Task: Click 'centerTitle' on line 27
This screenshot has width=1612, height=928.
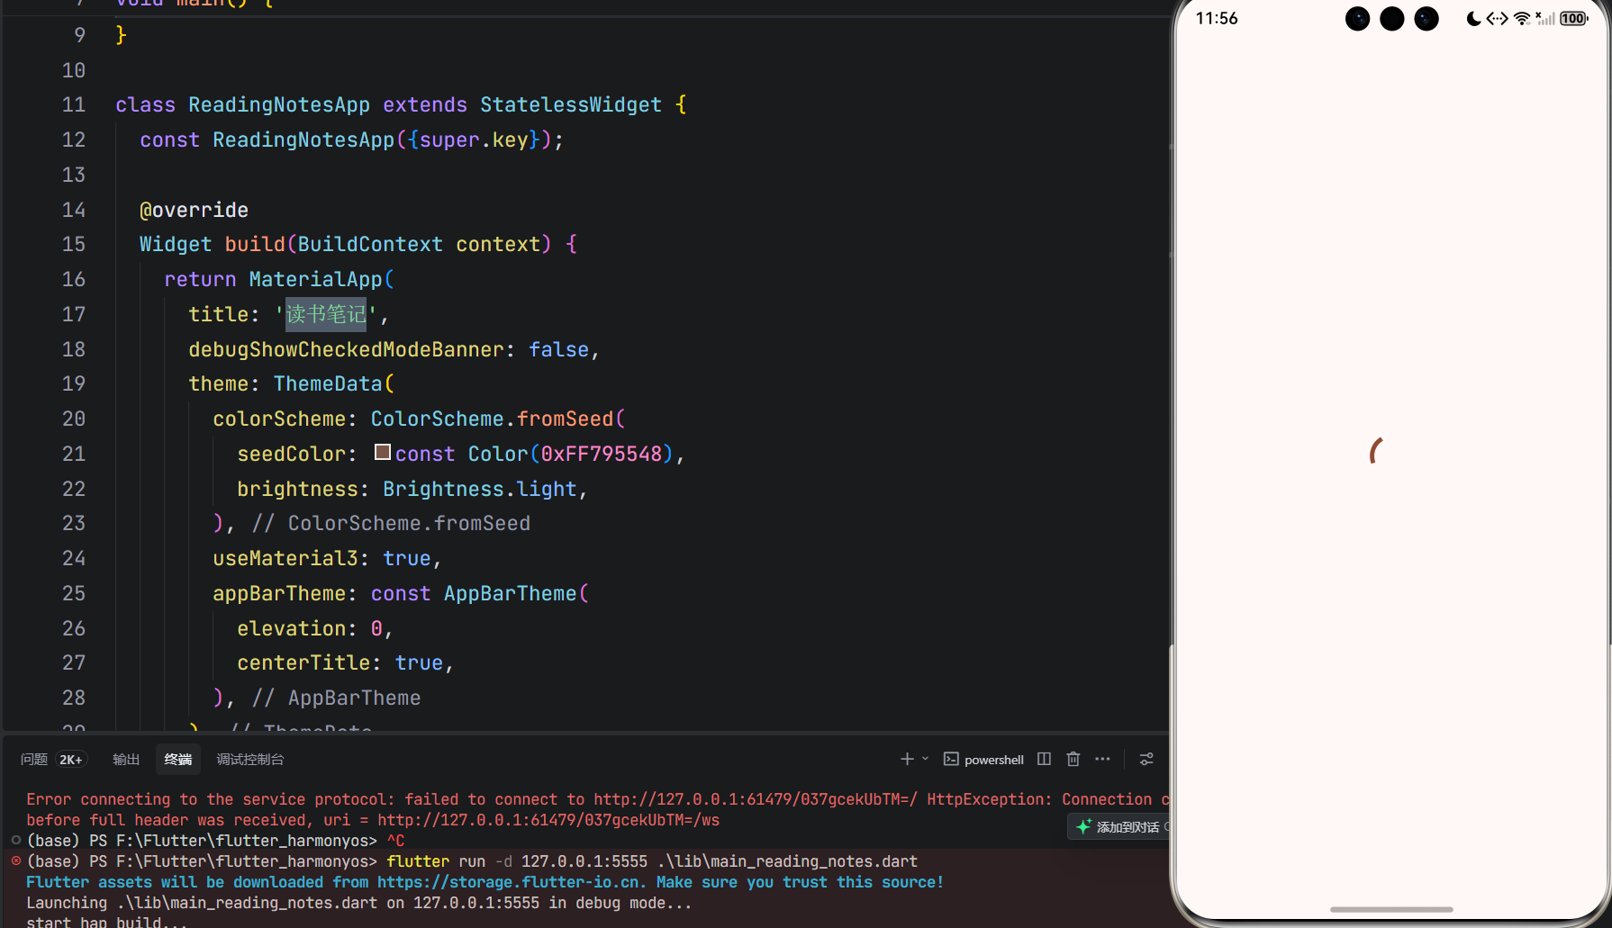Action: pyautogui.click(x=304, y=662)
